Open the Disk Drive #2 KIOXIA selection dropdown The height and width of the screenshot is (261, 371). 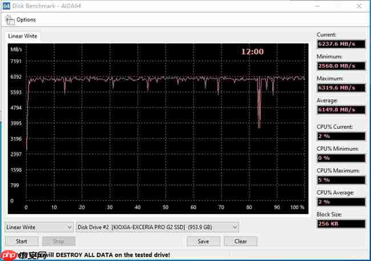pyautogui.click(x=158, y=227)
